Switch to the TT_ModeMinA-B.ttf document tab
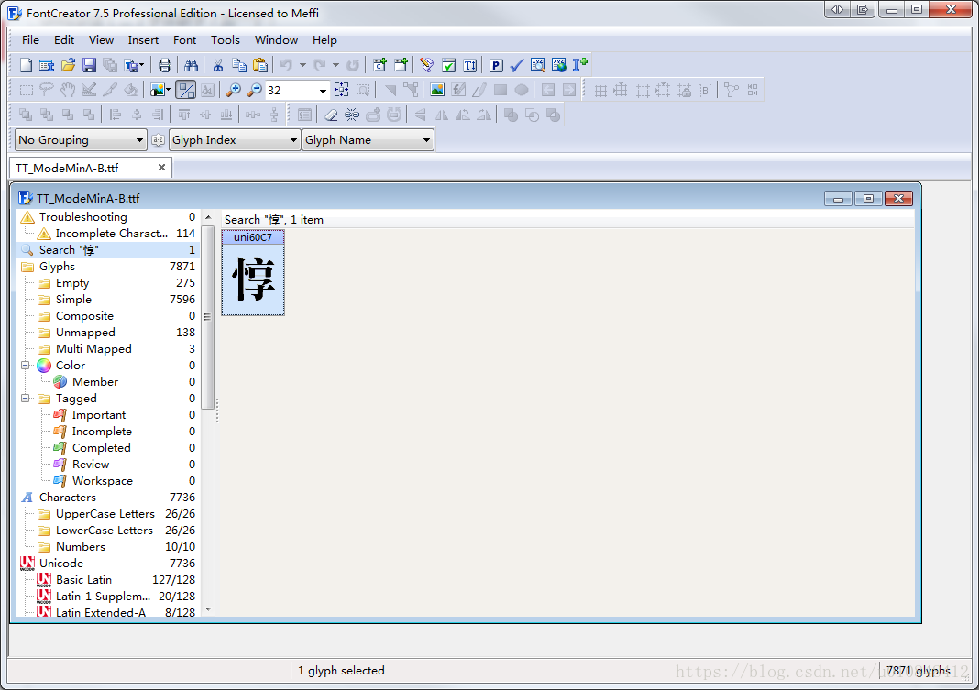This screenshot has height=690, width=979. click(67, 169)
